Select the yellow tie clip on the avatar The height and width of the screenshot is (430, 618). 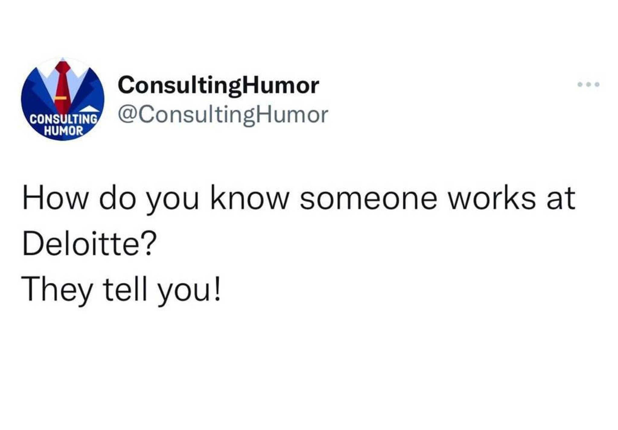tap(61, 98)
